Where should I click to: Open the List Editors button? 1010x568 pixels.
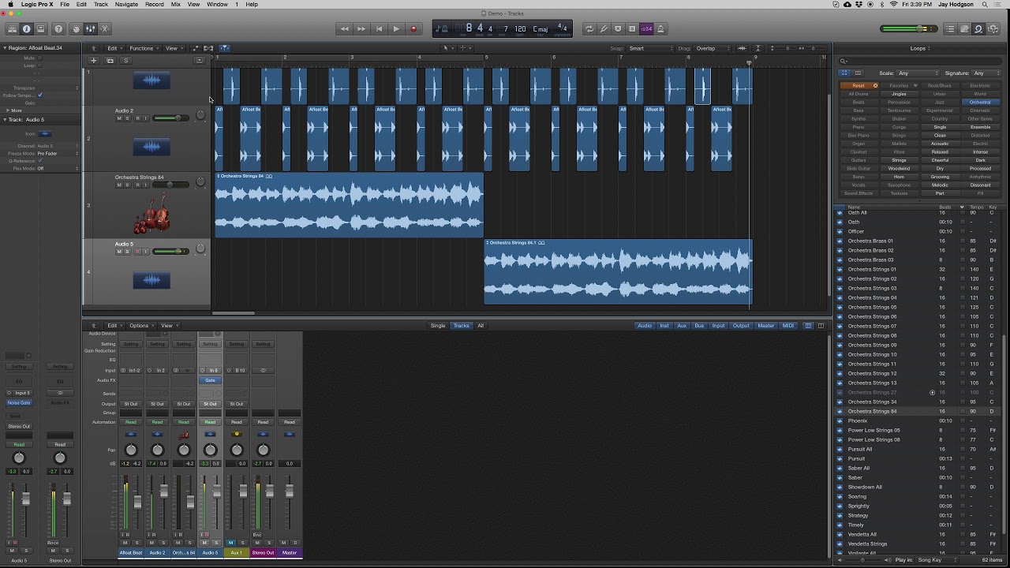click(x=950, y=29)
